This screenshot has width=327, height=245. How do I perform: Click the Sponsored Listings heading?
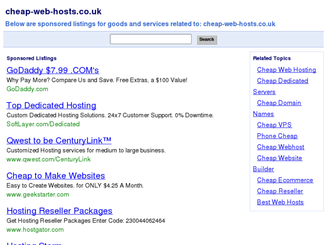[x=31, y=58]
